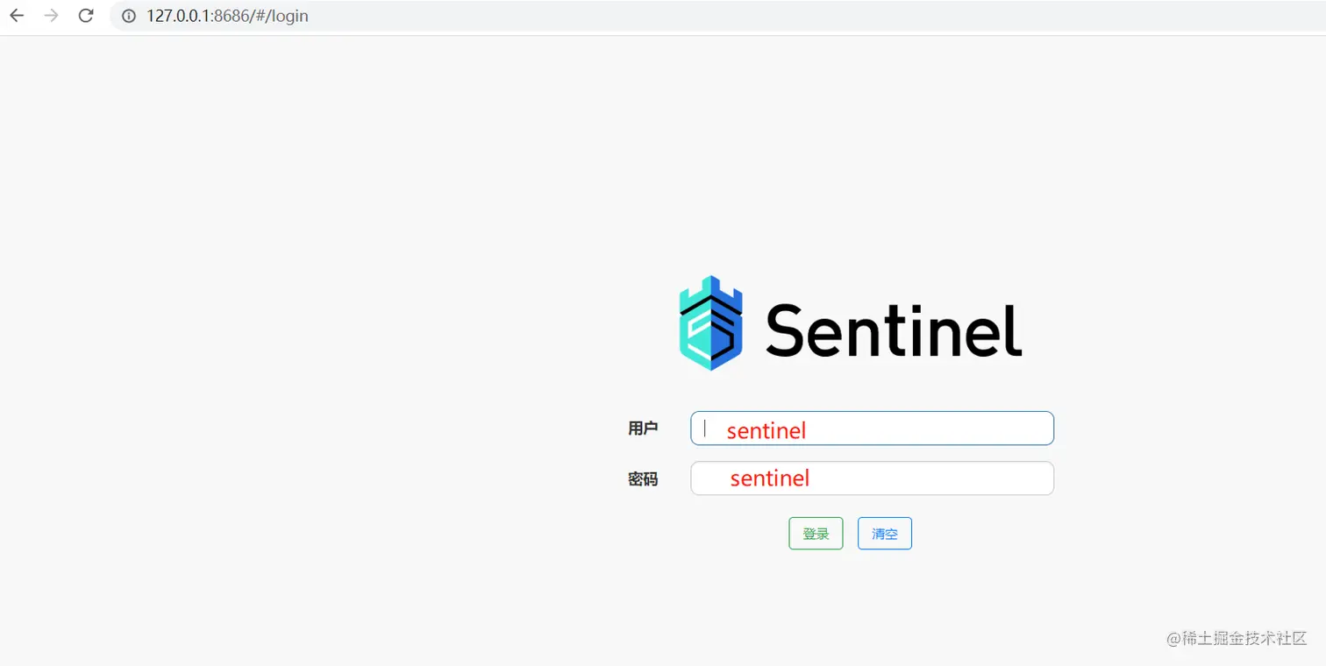Open site information icon beside URL
Viewport: 1326px width, 666px height.
[129, 17]
